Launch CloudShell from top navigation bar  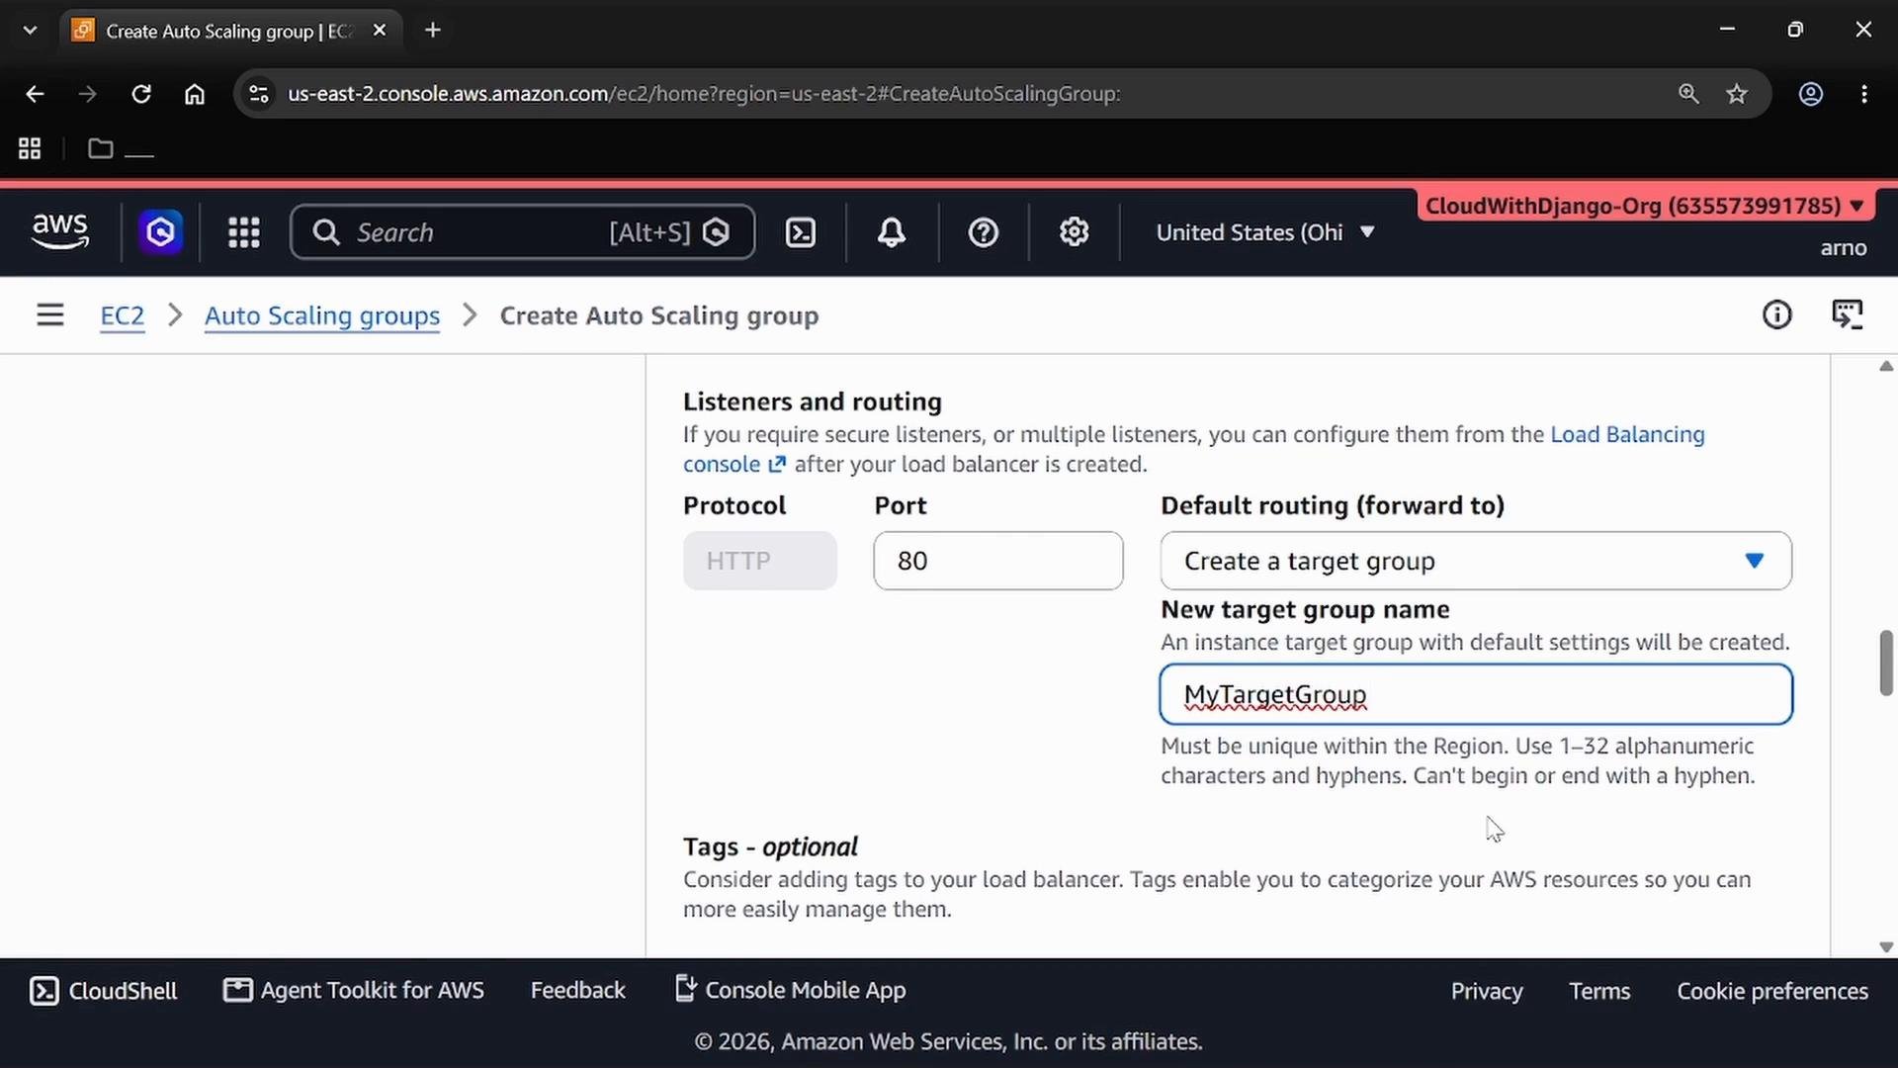(800, 232)
